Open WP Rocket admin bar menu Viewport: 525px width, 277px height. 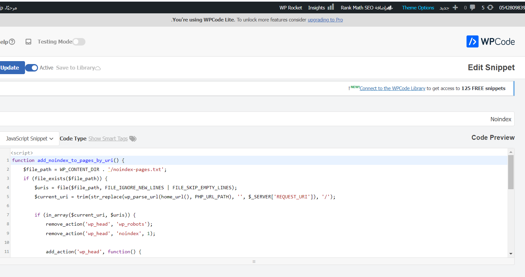click(290, 8)
